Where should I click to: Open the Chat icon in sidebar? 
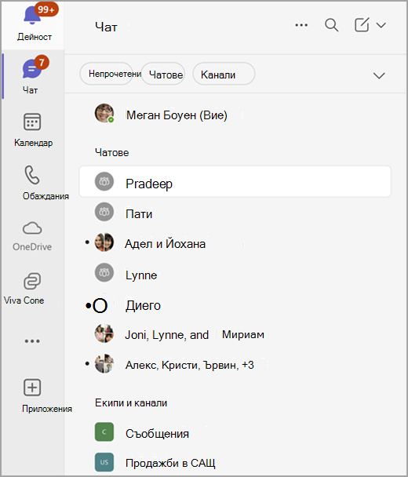(x=31, y=69)
